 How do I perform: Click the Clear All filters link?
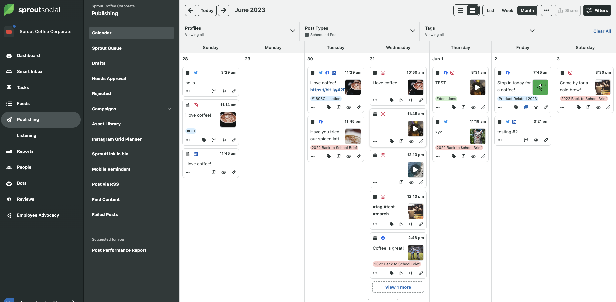[602, 31]
